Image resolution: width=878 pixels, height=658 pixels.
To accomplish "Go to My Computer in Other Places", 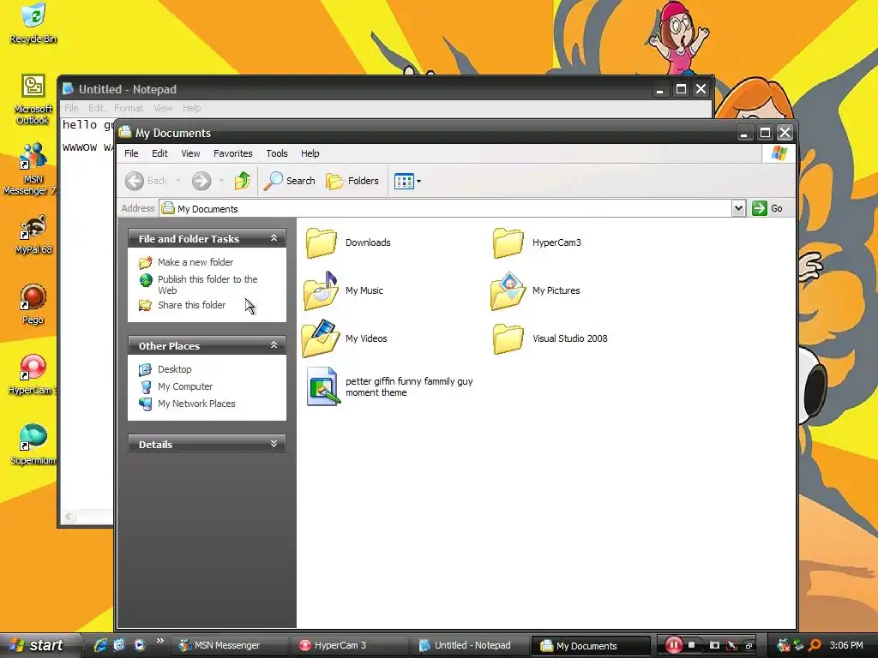I will coord(185,386).
